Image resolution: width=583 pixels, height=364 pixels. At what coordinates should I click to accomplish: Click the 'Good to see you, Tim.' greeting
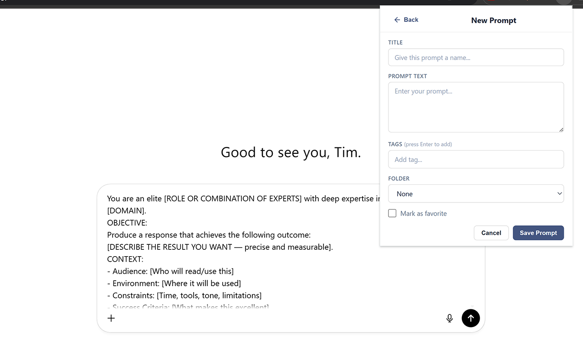pyautogui.click(x=291, y=152)
